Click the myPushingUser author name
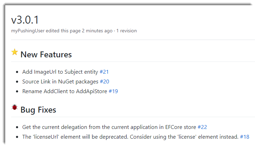The image size is (255, 147). (28, 31)
